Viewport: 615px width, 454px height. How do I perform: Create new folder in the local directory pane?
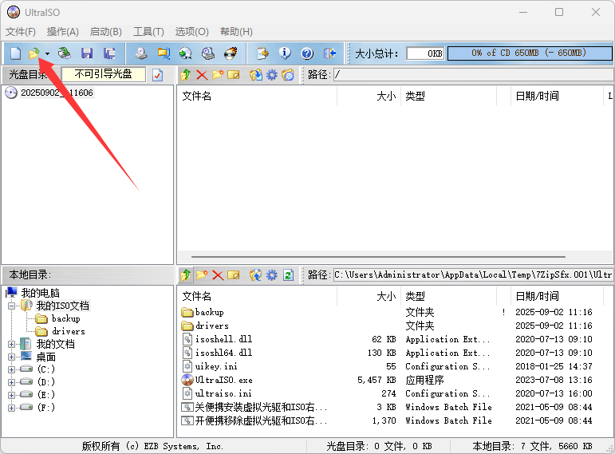(x=202, y=275)
